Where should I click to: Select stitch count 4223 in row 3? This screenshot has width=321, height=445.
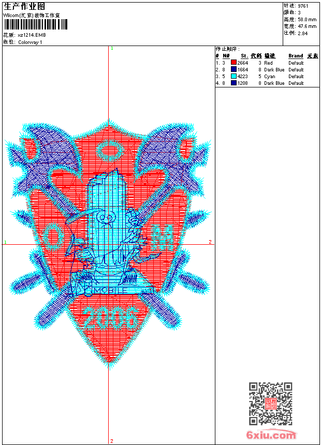[243, 77]
